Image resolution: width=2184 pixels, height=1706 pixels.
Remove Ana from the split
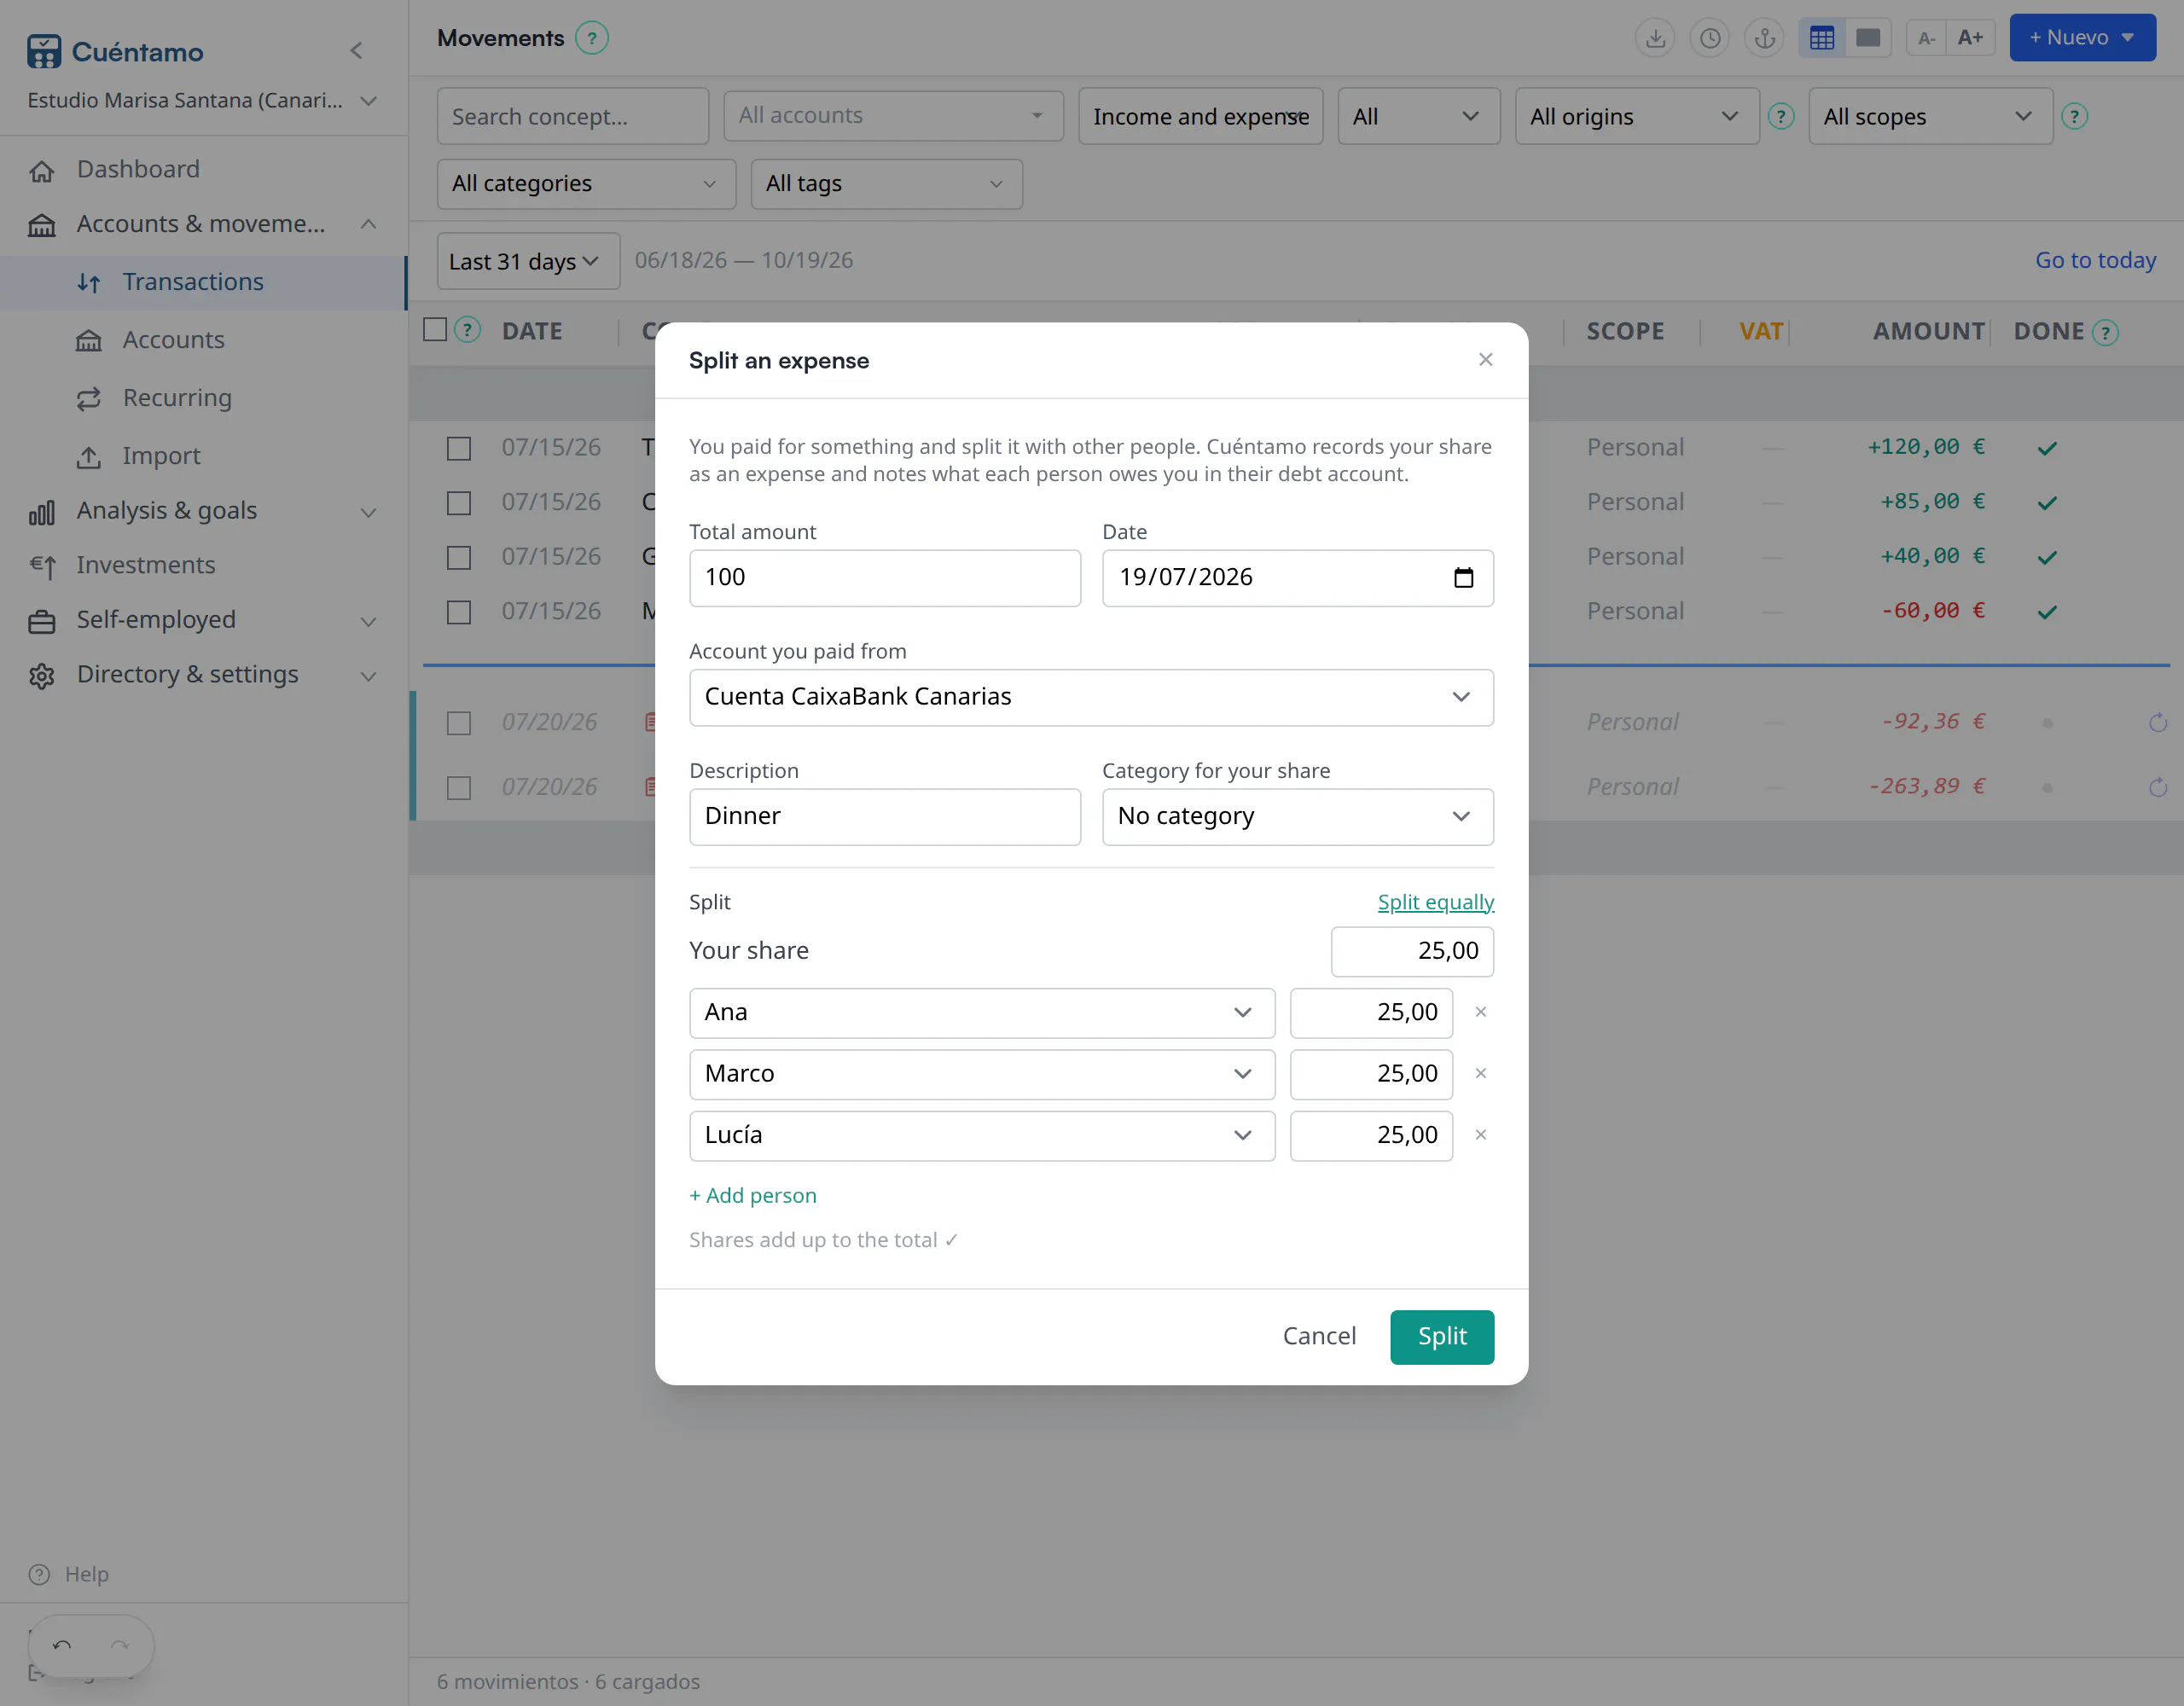pyautogui.click(x=1481, y=1012)
